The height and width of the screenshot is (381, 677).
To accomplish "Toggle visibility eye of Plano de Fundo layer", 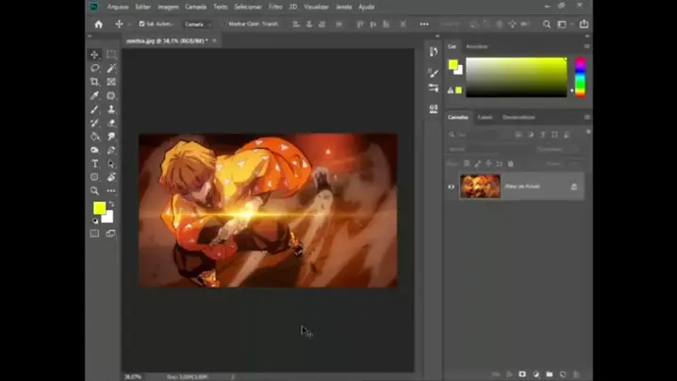I will tap(452, 187).
